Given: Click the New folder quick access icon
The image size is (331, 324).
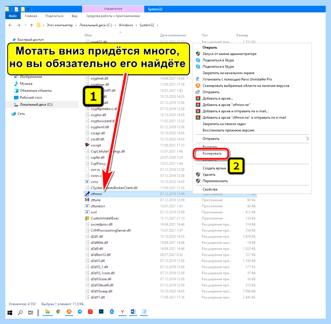Looking at the screenshot, I should pos(23,9).
